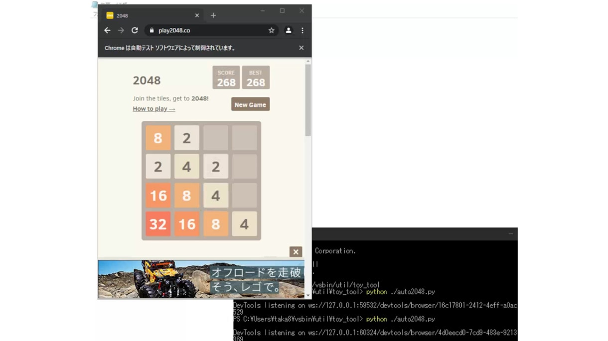The image size is (608, 341).
Task: Maximize the Chrome window
Action: 282,10
